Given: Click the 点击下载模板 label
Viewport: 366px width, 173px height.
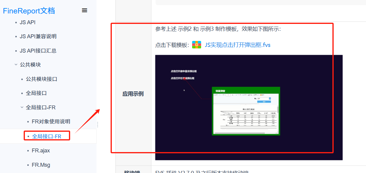Looking at the screenshot, I should [172, 45].
